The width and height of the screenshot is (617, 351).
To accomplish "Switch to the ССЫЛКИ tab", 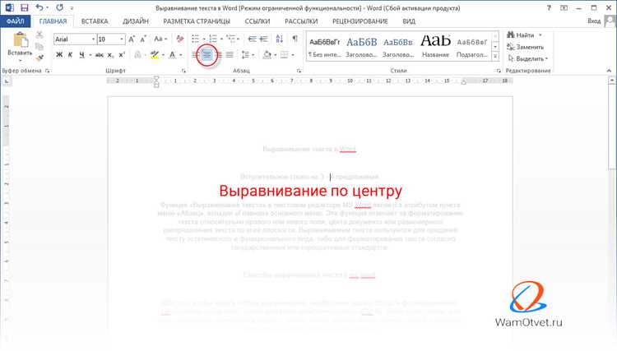I will pos(257,21).
